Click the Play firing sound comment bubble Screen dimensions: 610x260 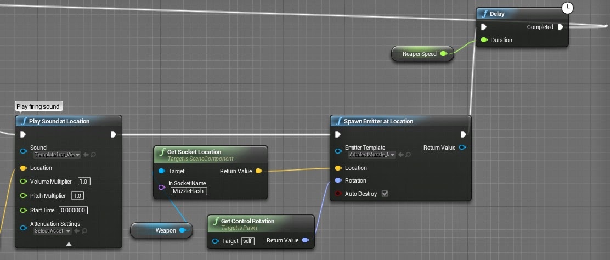click(38, 106)
